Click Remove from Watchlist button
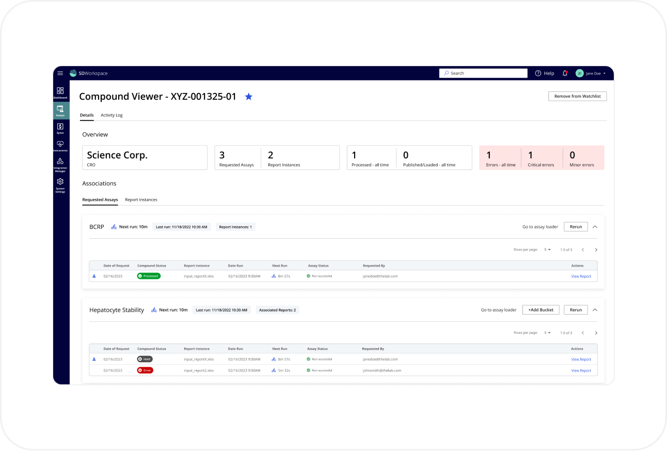The width and height of the screenshot is (667, 451). tap(577, 96)
